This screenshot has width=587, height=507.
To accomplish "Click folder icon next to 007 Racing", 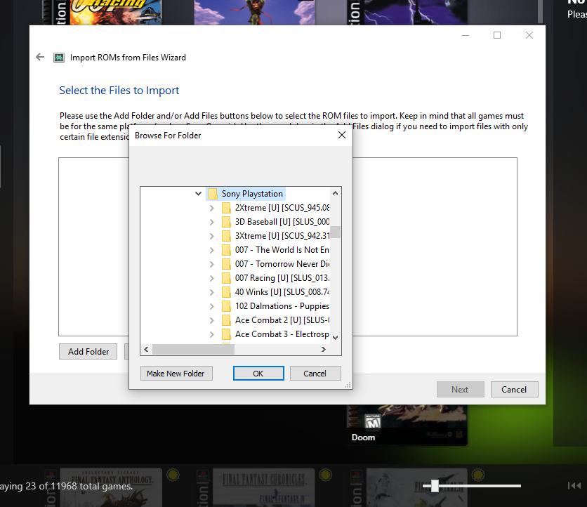I will 226,278.
